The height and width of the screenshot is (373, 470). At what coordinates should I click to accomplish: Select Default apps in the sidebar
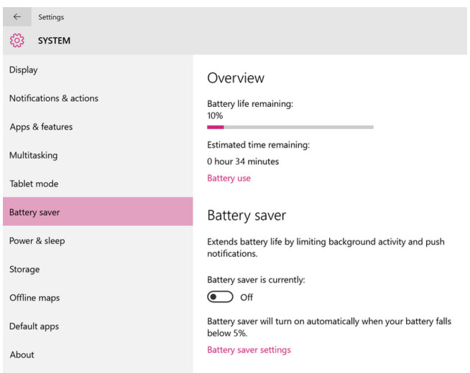tap(98, 326)
